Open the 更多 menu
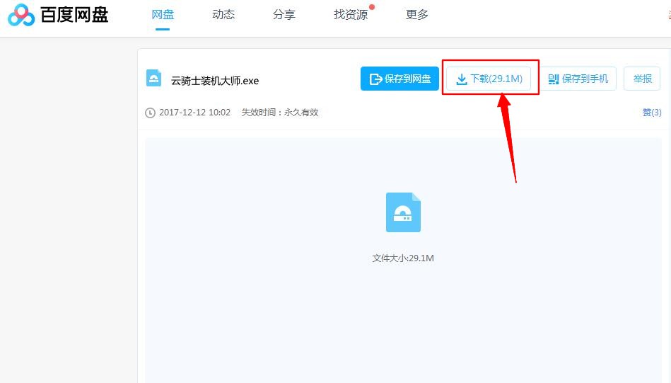Screen dimensions: 671x383 [x=416, y=15]
